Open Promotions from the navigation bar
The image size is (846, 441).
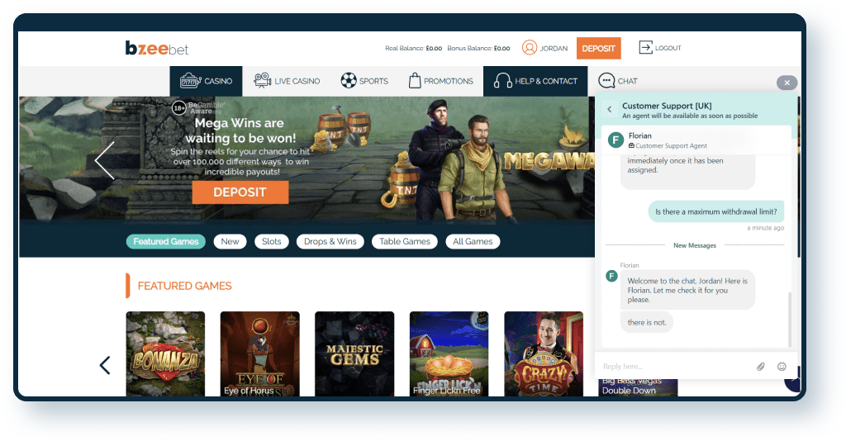tap(440, 81)
